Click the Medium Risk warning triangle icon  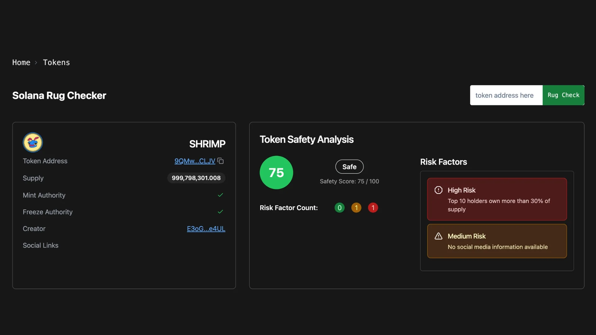[x=438, y=236]
